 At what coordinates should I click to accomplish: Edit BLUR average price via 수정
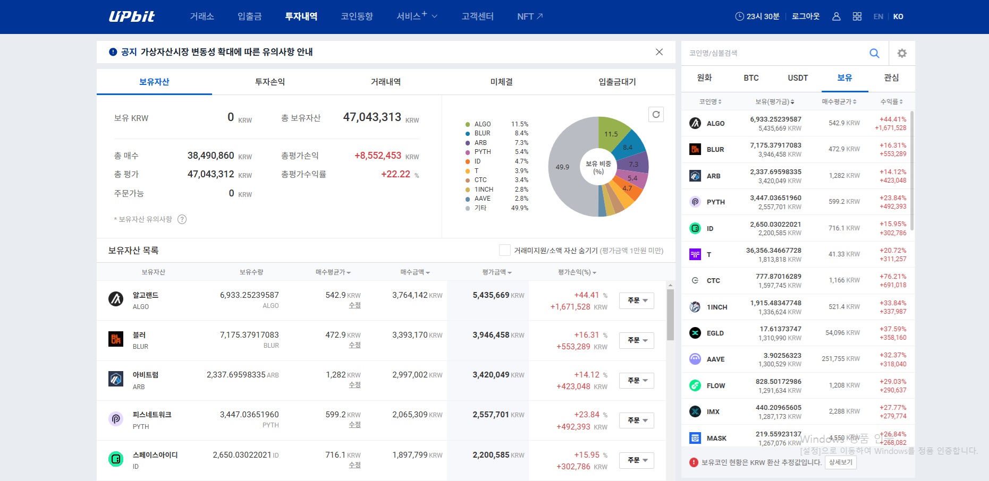tap(355, 345)
